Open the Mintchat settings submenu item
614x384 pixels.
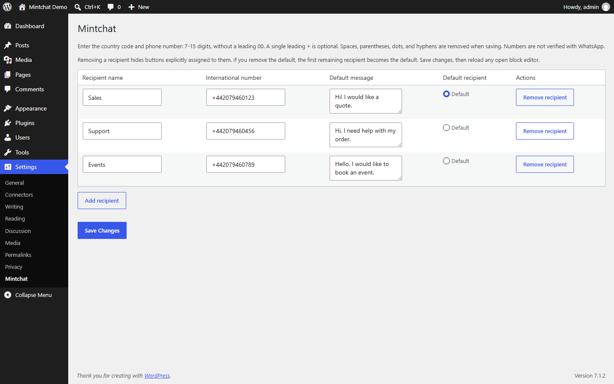pyautogui.click(x=16, y=279)
